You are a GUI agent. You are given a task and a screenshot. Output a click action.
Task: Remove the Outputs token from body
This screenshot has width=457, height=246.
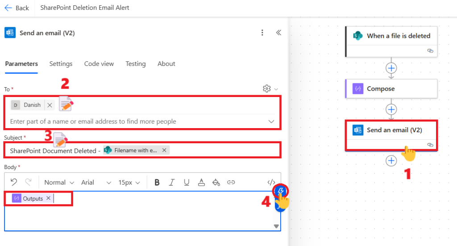[49, 198]
